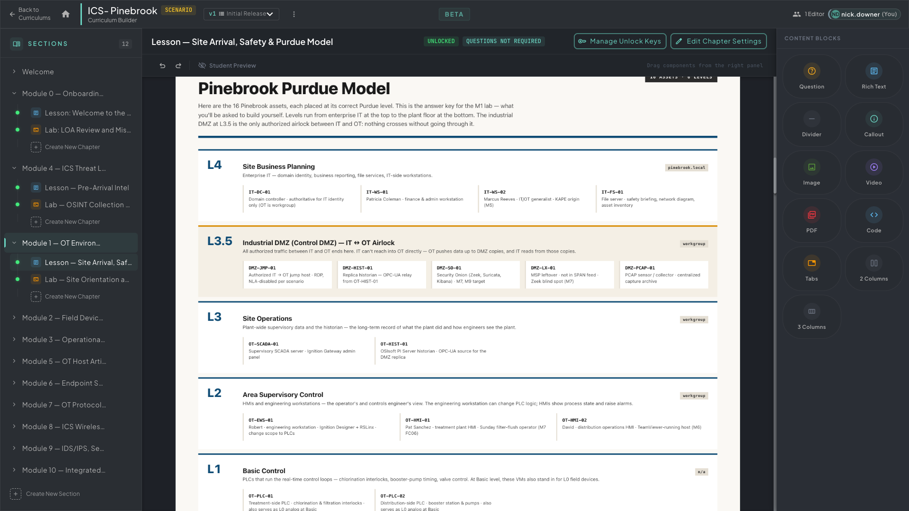
Task: Click Create New Section
Action: pos(45,494)
